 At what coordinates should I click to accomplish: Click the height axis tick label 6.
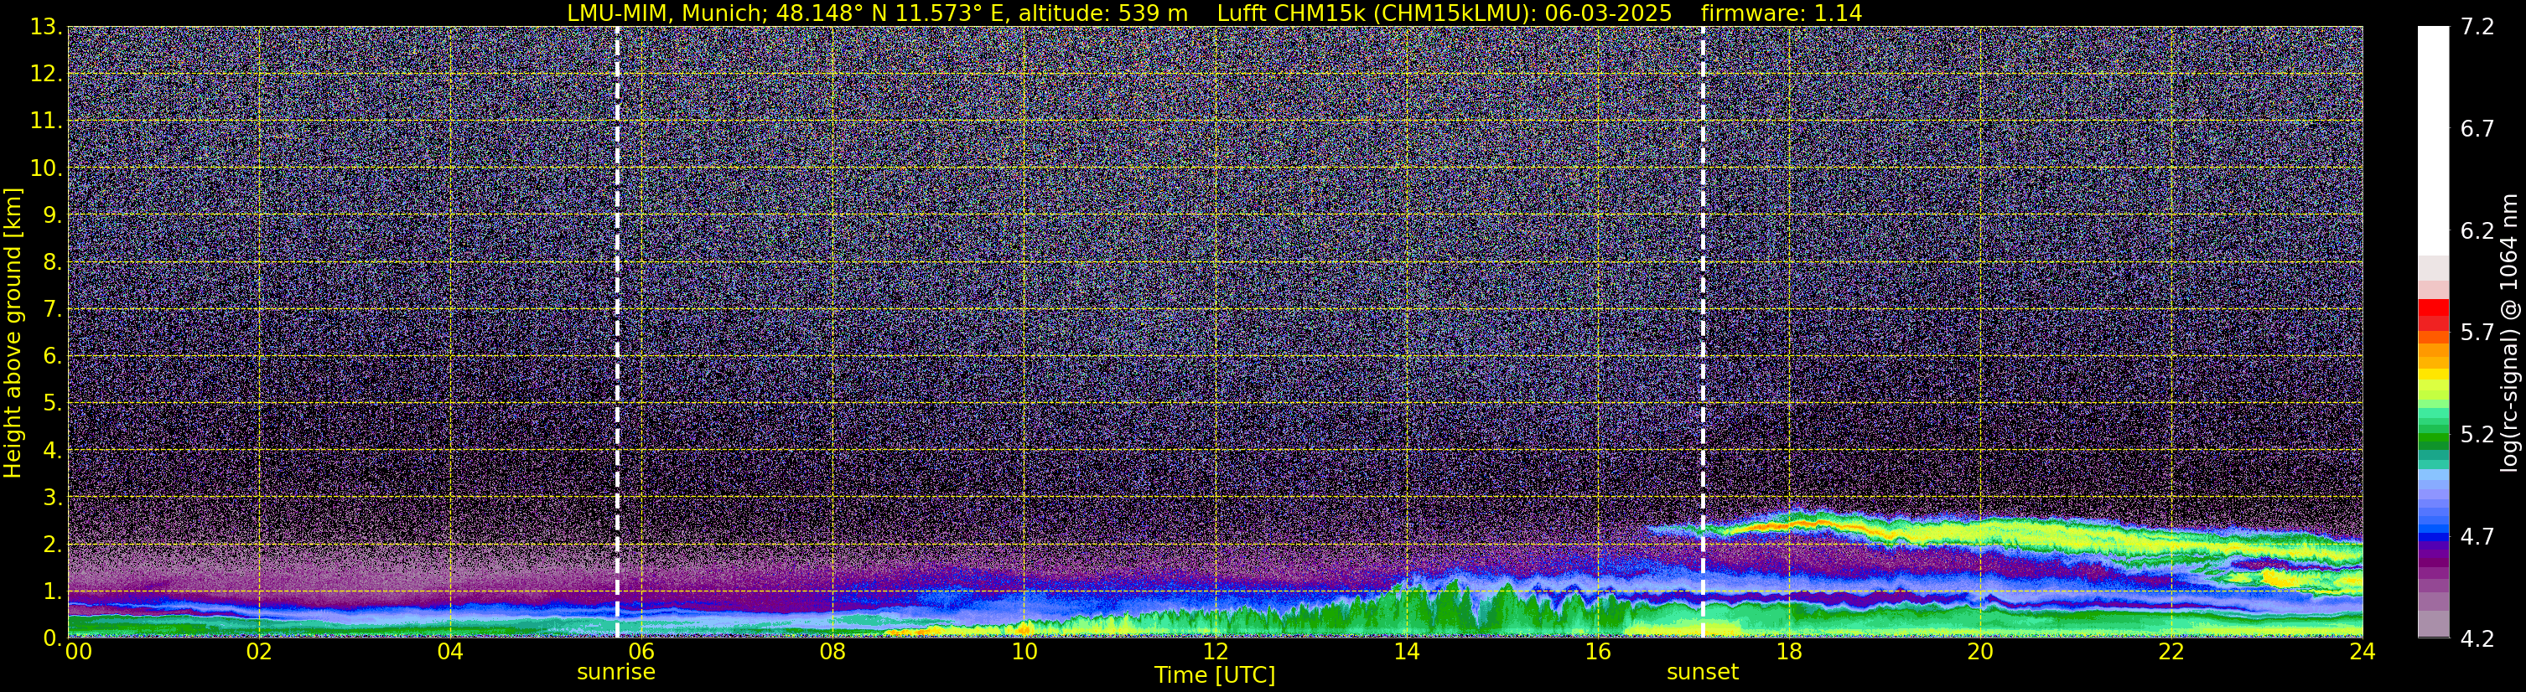pos(51,357)
